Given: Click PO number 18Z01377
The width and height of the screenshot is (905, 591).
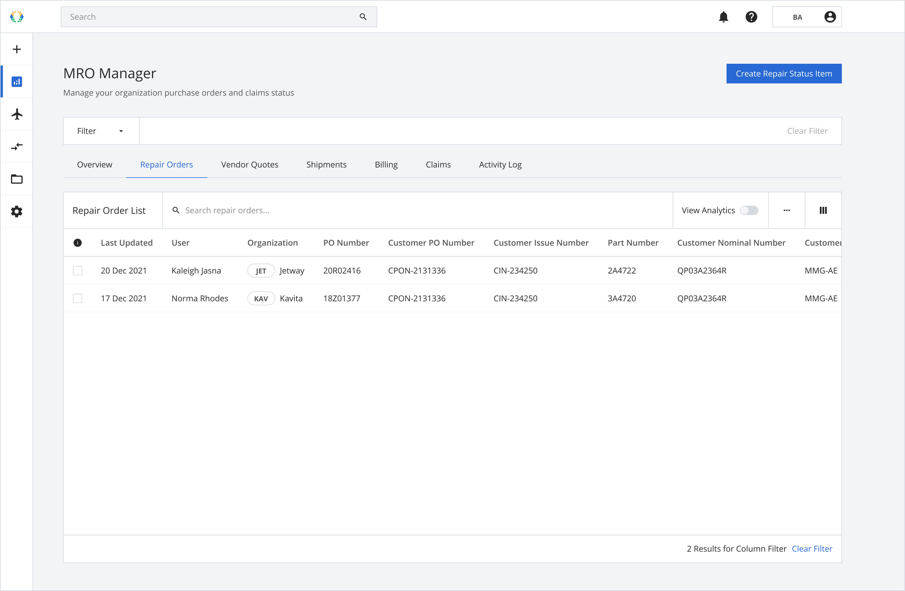Looking at the screenshot, I should click(x=342, y=299).
